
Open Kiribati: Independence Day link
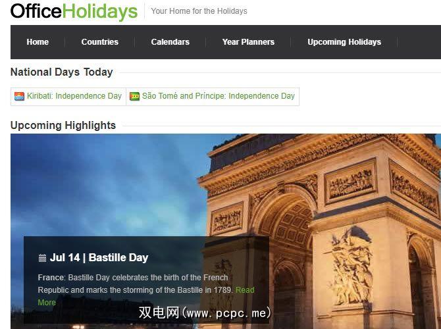74,96
